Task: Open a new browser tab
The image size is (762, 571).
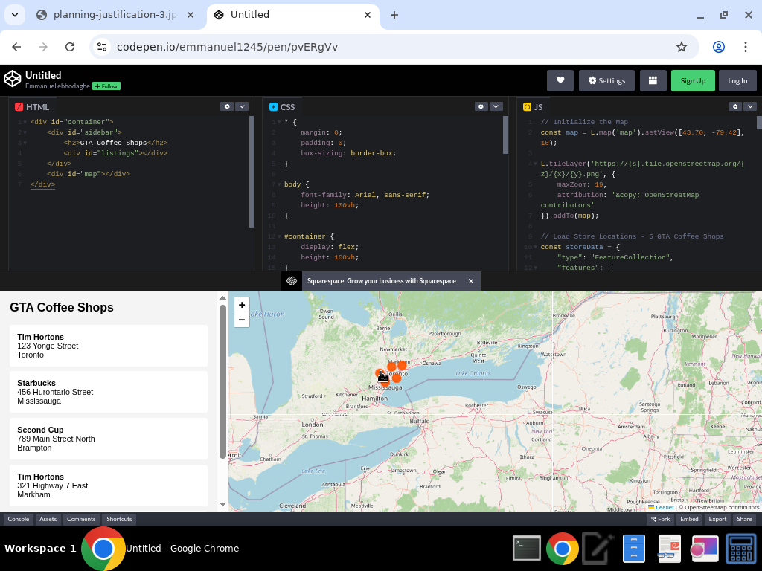Action: click(394, 15)
